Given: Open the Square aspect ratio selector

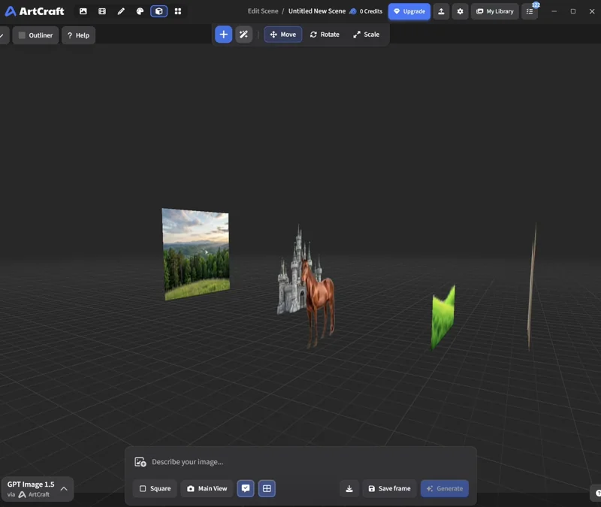Looking at the screenshot, I should pos(155,489).
